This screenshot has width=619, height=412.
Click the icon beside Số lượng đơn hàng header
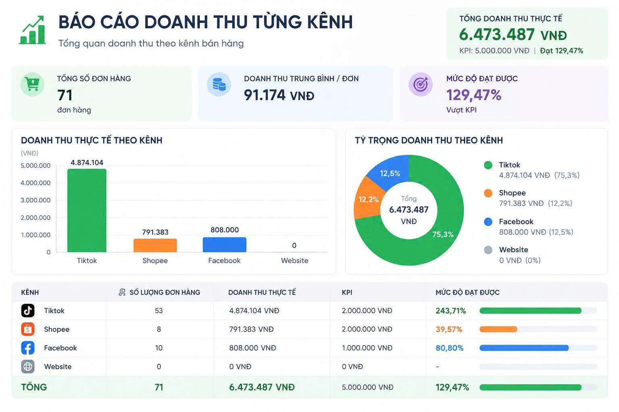122,292
